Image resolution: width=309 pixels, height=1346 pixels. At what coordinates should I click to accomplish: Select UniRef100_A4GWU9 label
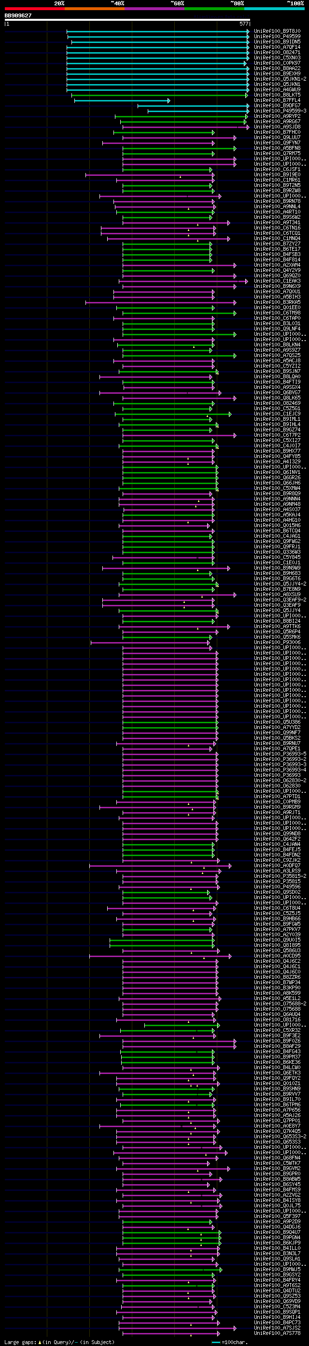(277, 90)
